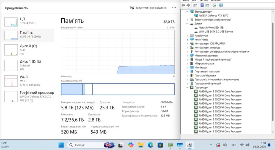This screenshot has height=150, width=275.
Task: Click the 25,3 ГБ available memory value
Action: (x=107, y=108)
